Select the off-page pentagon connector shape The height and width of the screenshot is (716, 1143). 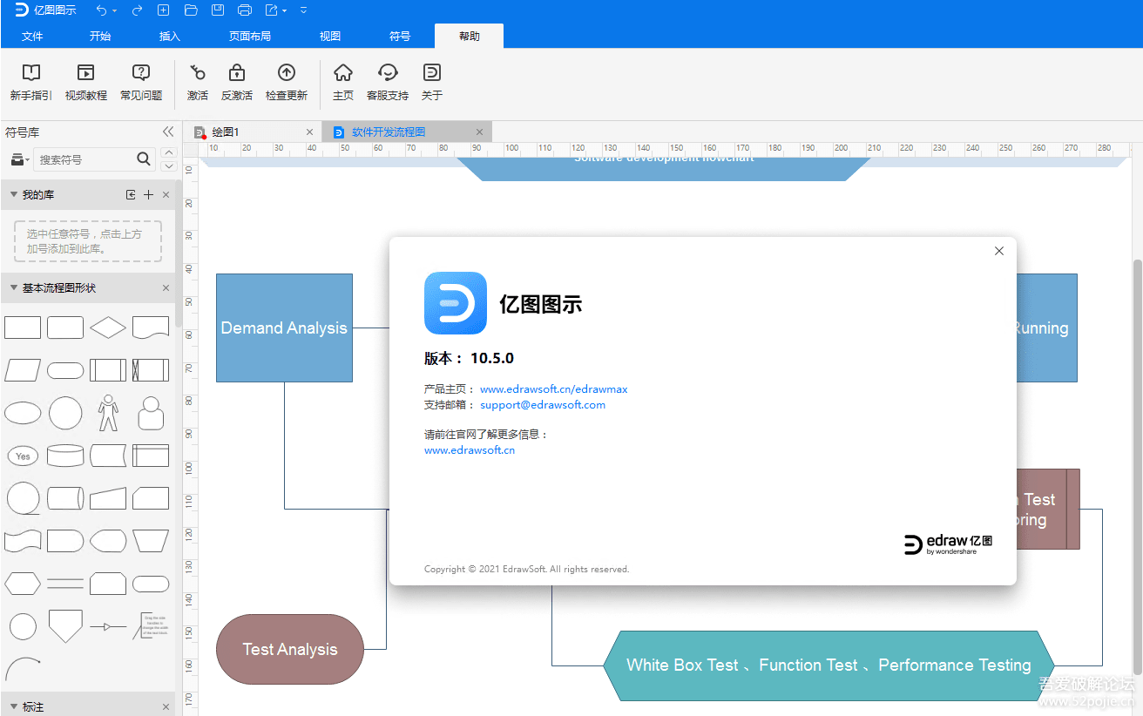click(65, 625)
